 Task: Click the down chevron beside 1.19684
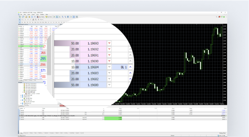[x=109, y=67]
